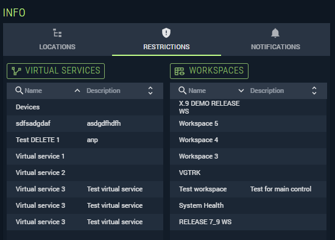Click the Workspaces table icon
This screenshot has height=240, width=335.
coord(180,71)
